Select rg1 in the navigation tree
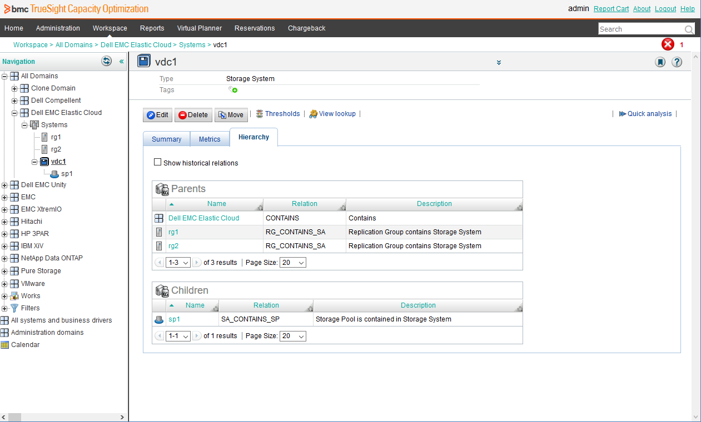 [x=56, y=137]
